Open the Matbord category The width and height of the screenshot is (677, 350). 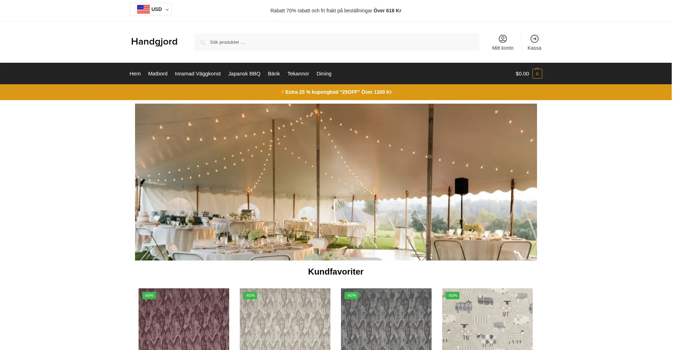tap(158, 74)
